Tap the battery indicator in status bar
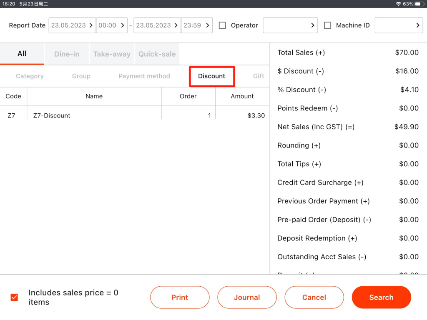The width and height of the screenshot is (427, 320). (x=419, y=4)
